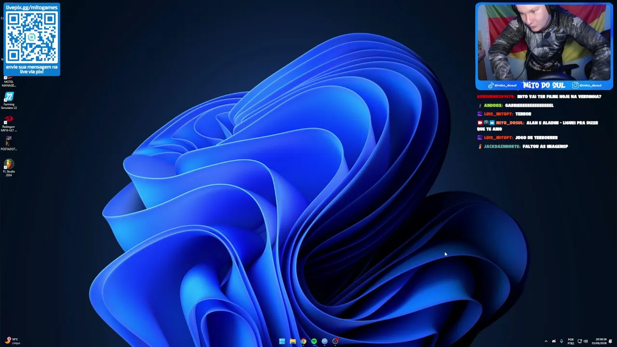Screen dimensions: 617x347
Task: Open the notification center bell
Action: [610, 341]
